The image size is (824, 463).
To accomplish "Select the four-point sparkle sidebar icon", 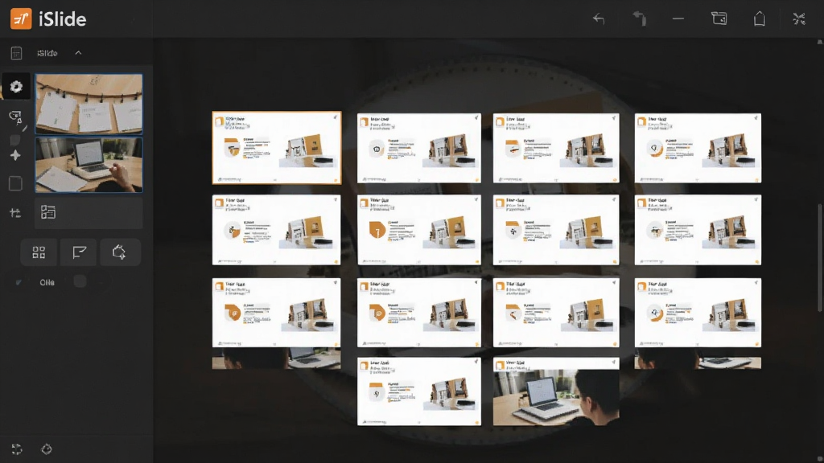I will 15,155.
